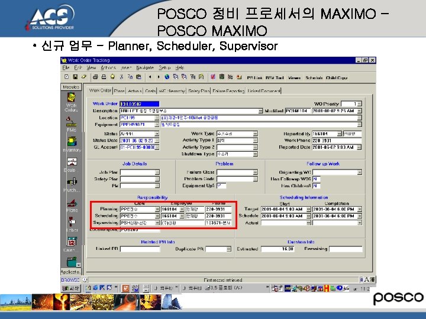Click the Modules button above sidebar
The width and height of the screenshot is (426, 319).
[x=71, y=87]
